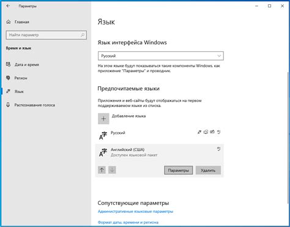Minimize the Параметры window
Image resolution: width=290 pixels, height=227 pixels.
257,6
